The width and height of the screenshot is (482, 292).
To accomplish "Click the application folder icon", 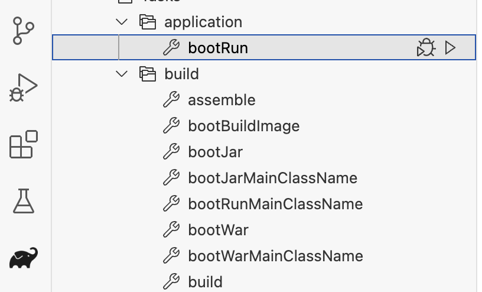I will [148, 22].
